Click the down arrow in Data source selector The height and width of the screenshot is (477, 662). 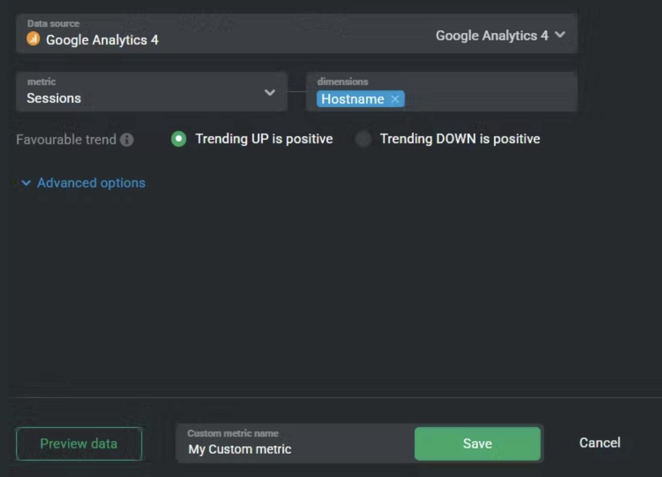click(x=560, y=35)
